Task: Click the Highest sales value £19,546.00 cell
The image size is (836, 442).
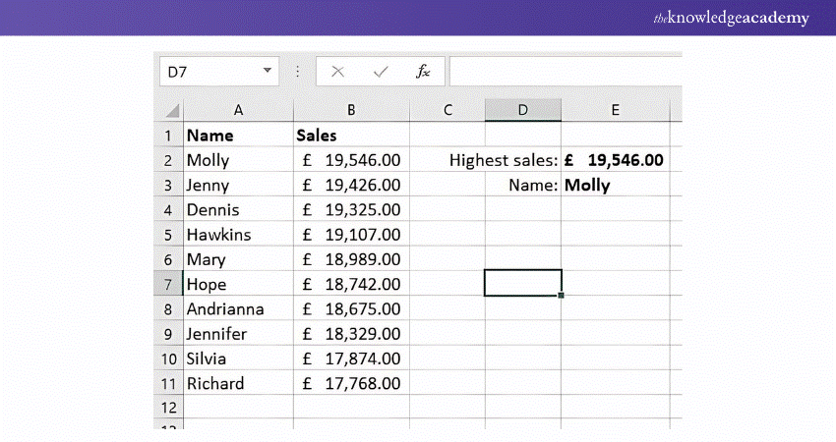Action: point(615,160)
